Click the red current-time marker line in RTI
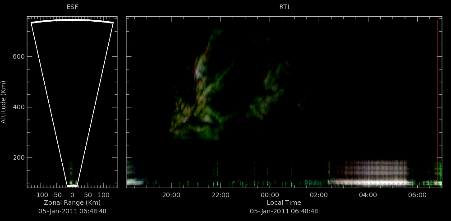This screenshot has width=451, height=221. (x=437, y=103)
